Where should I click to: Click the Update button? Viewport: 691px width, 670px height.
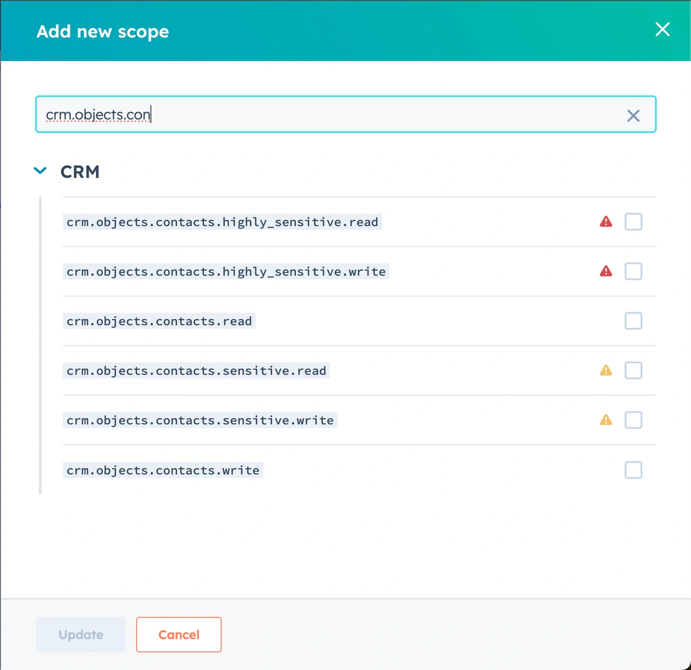pos(81,635)
